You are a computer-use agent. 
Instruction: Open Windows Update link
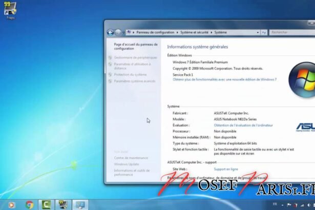tap(127, 164)
